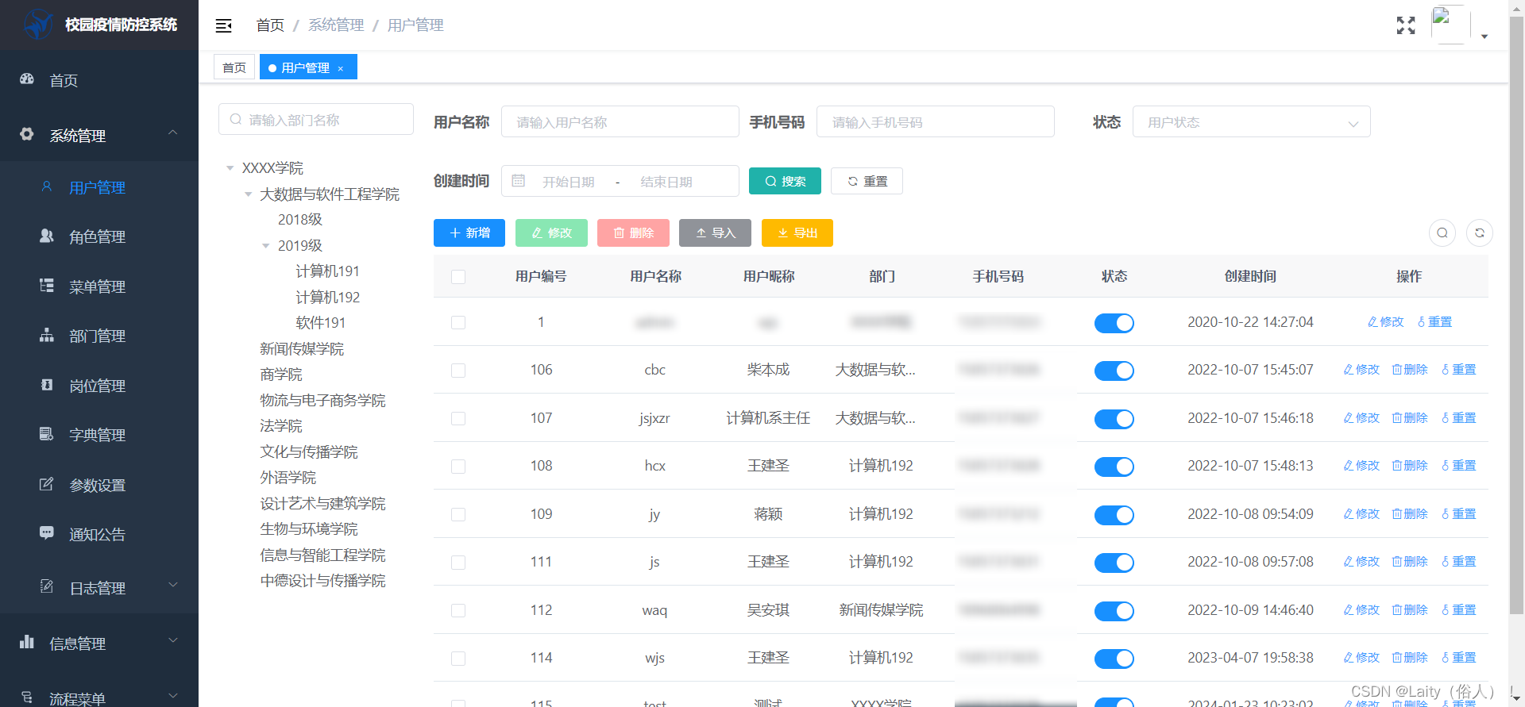Open 用户管理 in the sidebar

tap(98, 187)
